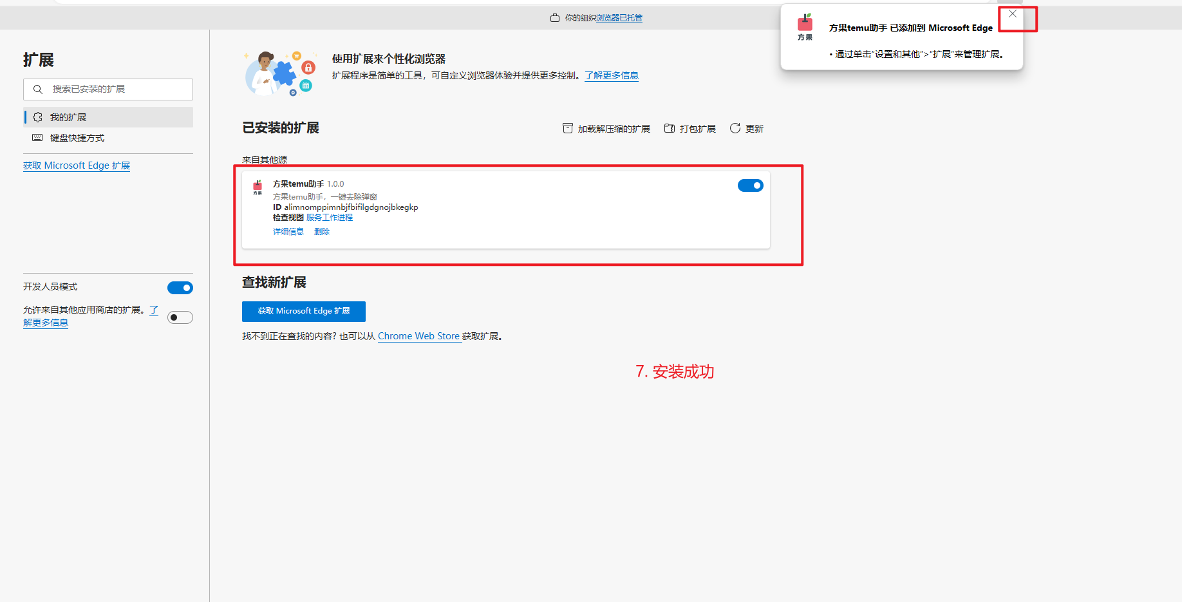Click 加载解压缩的扩展 button
The image size is (1182, 602).
[x=606, y=129]
